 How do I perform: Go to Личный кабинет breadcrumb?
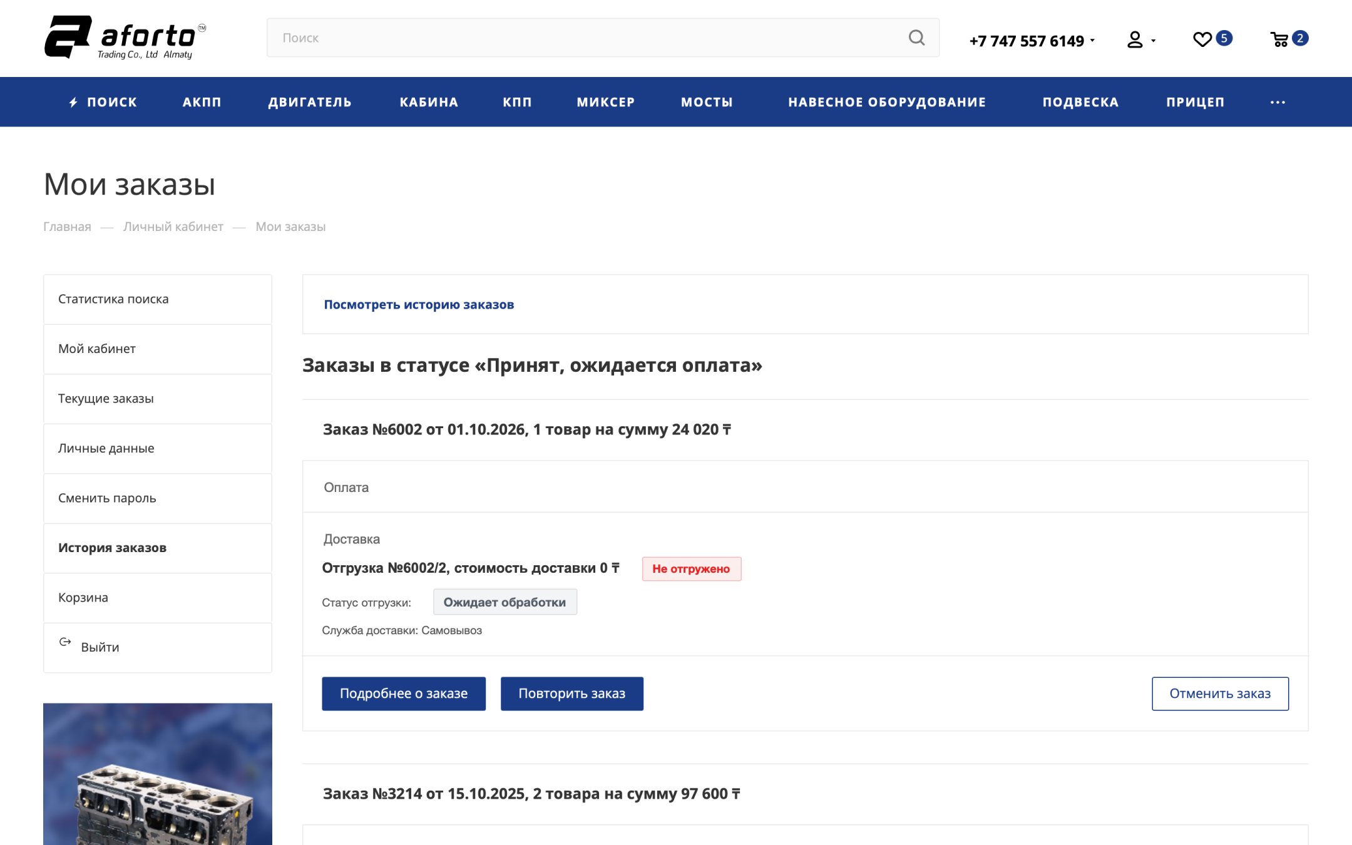tap(173, 227)
